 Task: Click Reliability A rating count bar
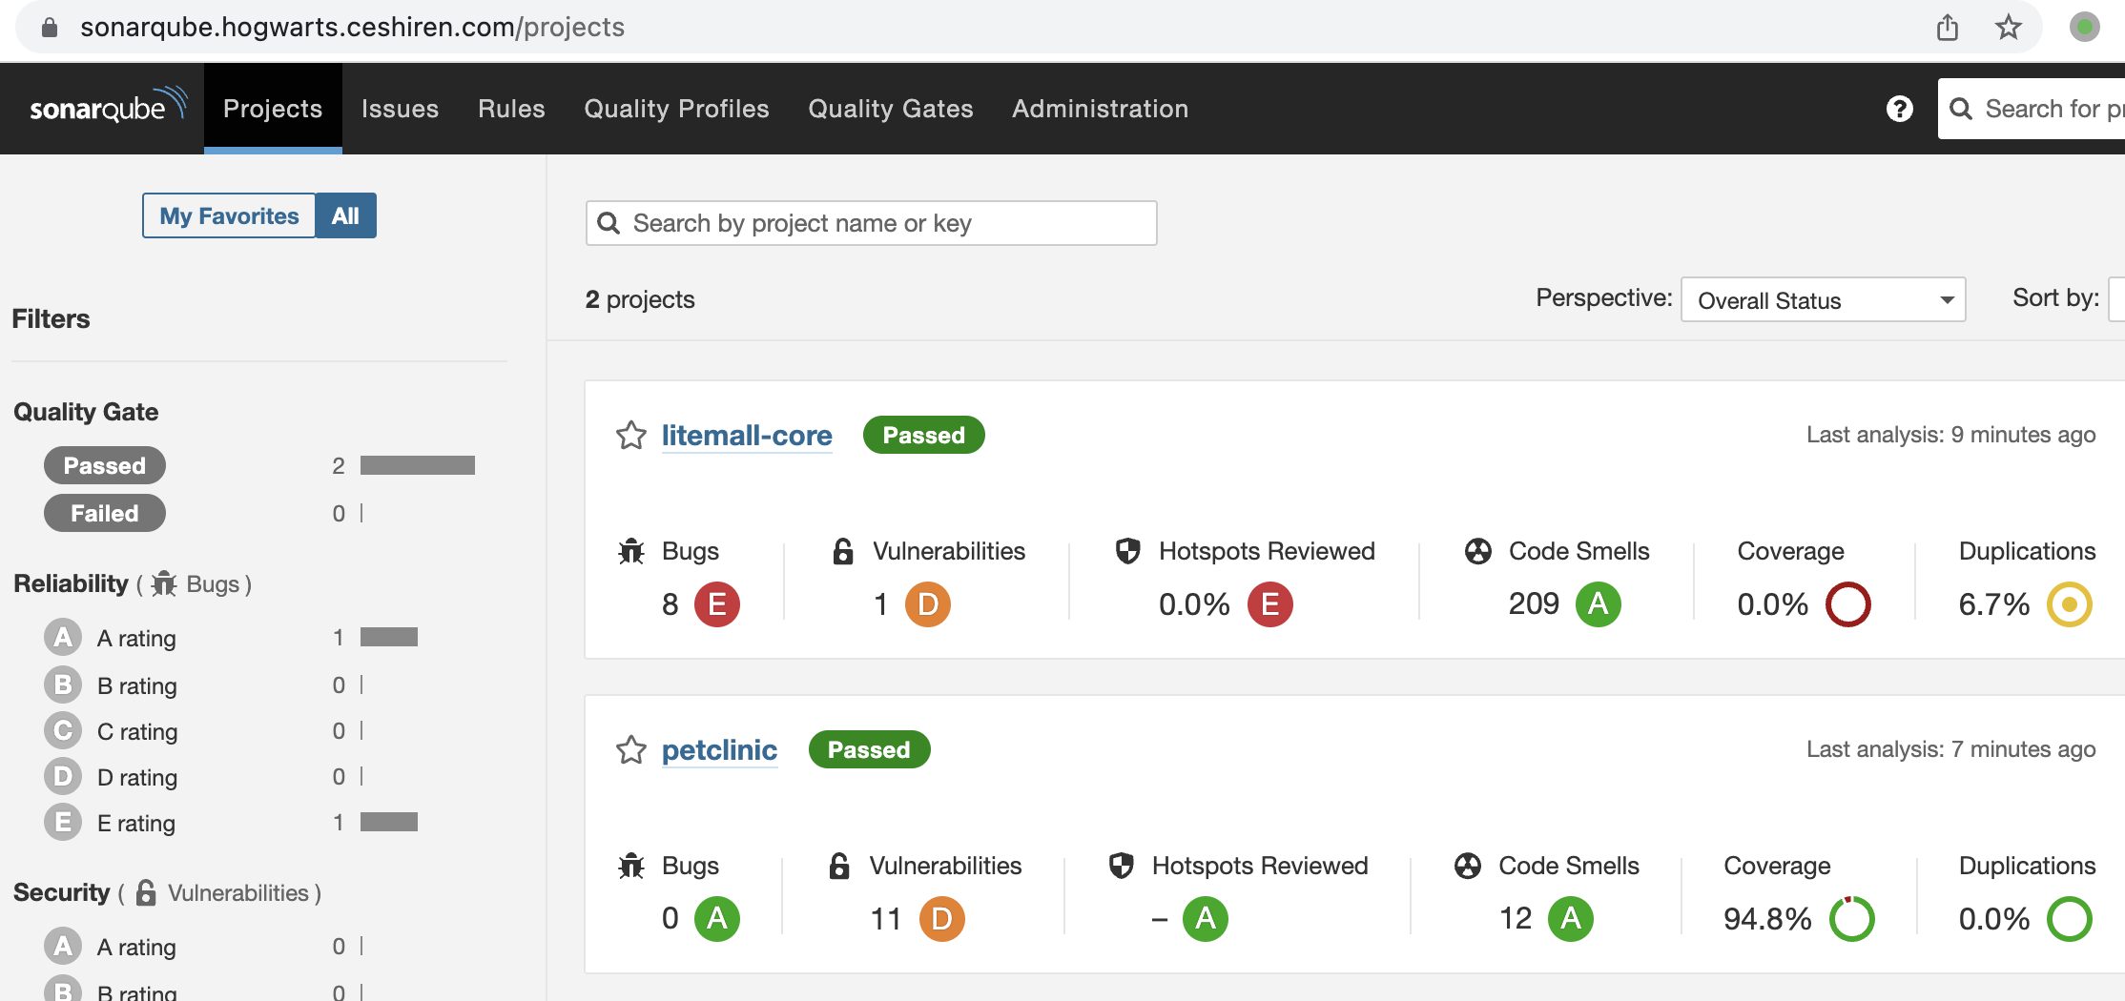tap(388, 637)
